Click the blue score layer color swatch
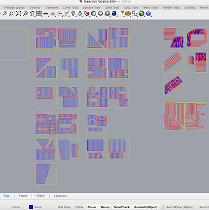Image resolution: width=209 pixels, height=210 pixels. point(31,207)
